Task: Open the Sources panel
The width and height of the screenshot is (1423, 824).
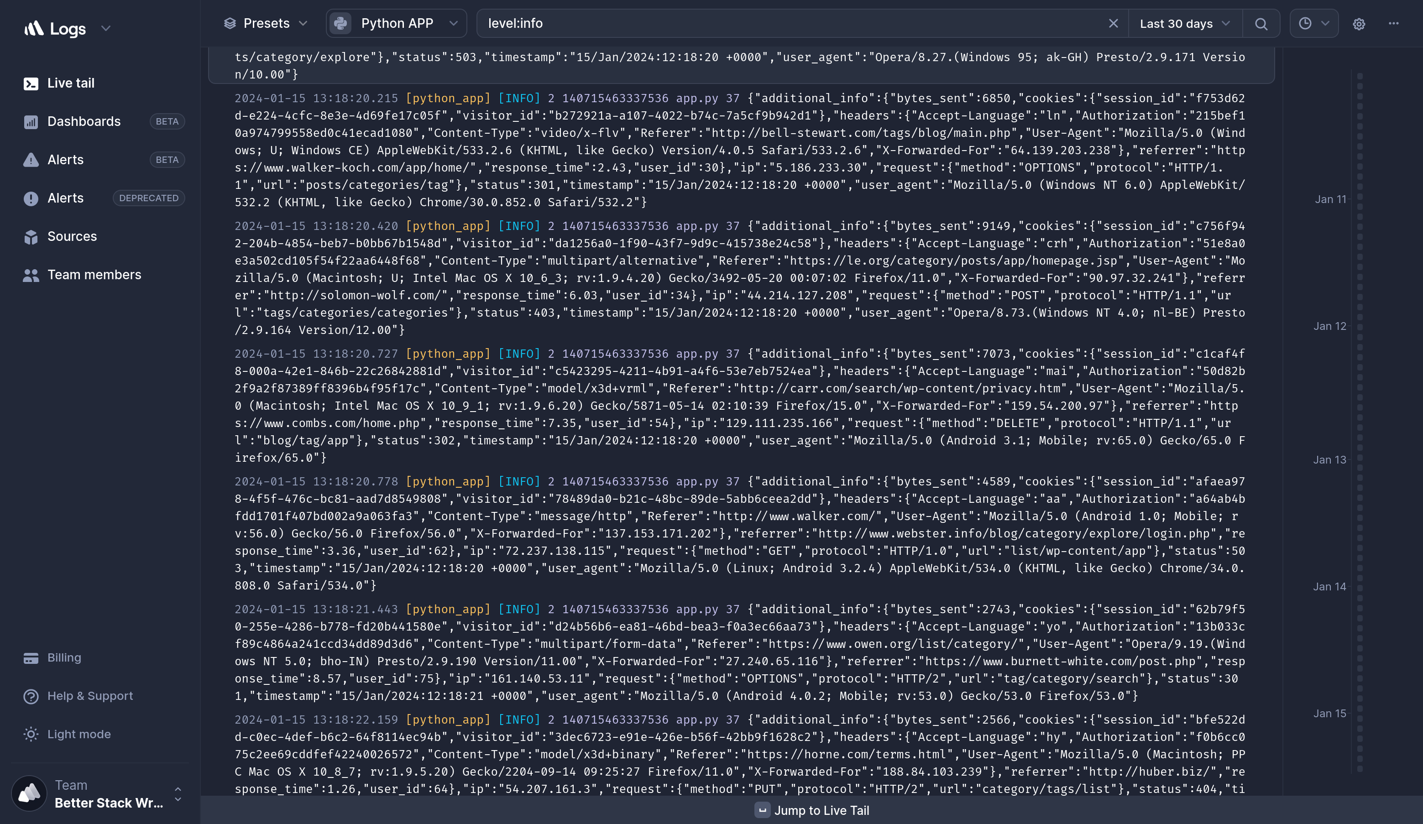Action: coord(72,236)
